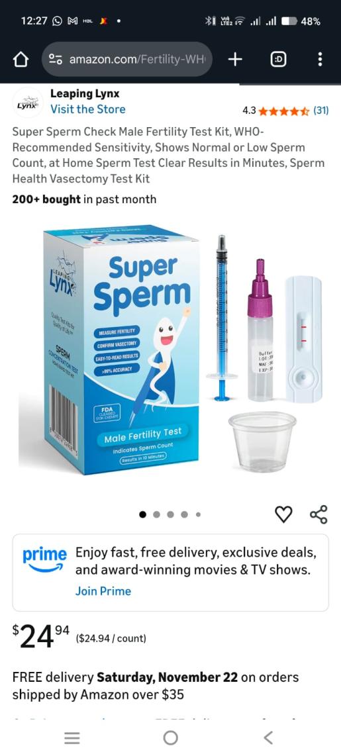
Task: Select the third image carousel dot
Action: [x=170, y=514]
